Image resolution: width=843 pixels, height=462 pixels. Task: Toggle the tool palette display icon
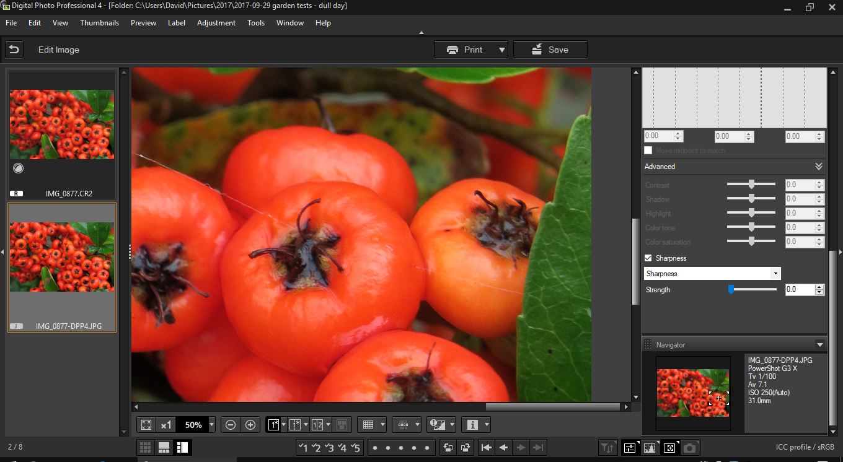tap(629, 448)
